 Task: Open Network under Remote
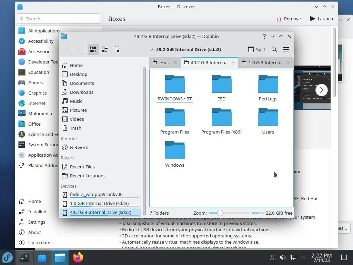coord(101,147)
